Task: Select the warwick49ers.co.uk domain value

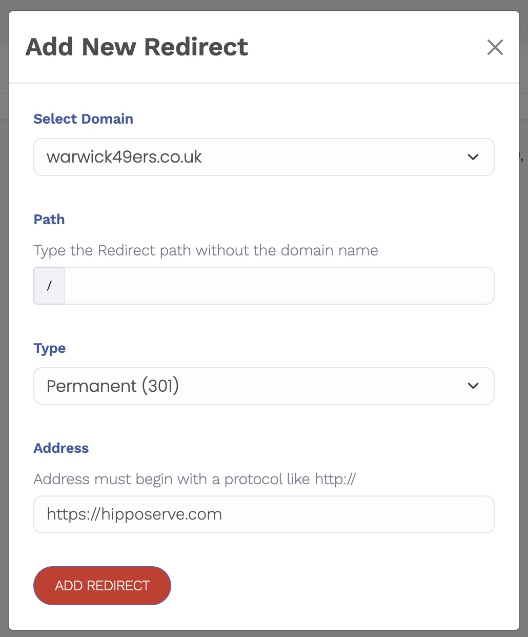Action: pyautogui.click(x=125, y=157)
